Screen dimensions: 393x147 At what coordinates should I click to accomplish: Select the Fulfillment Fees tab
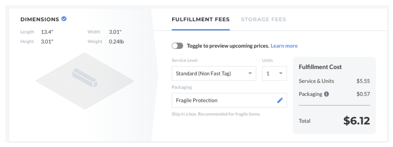click(x=201, y=19)
